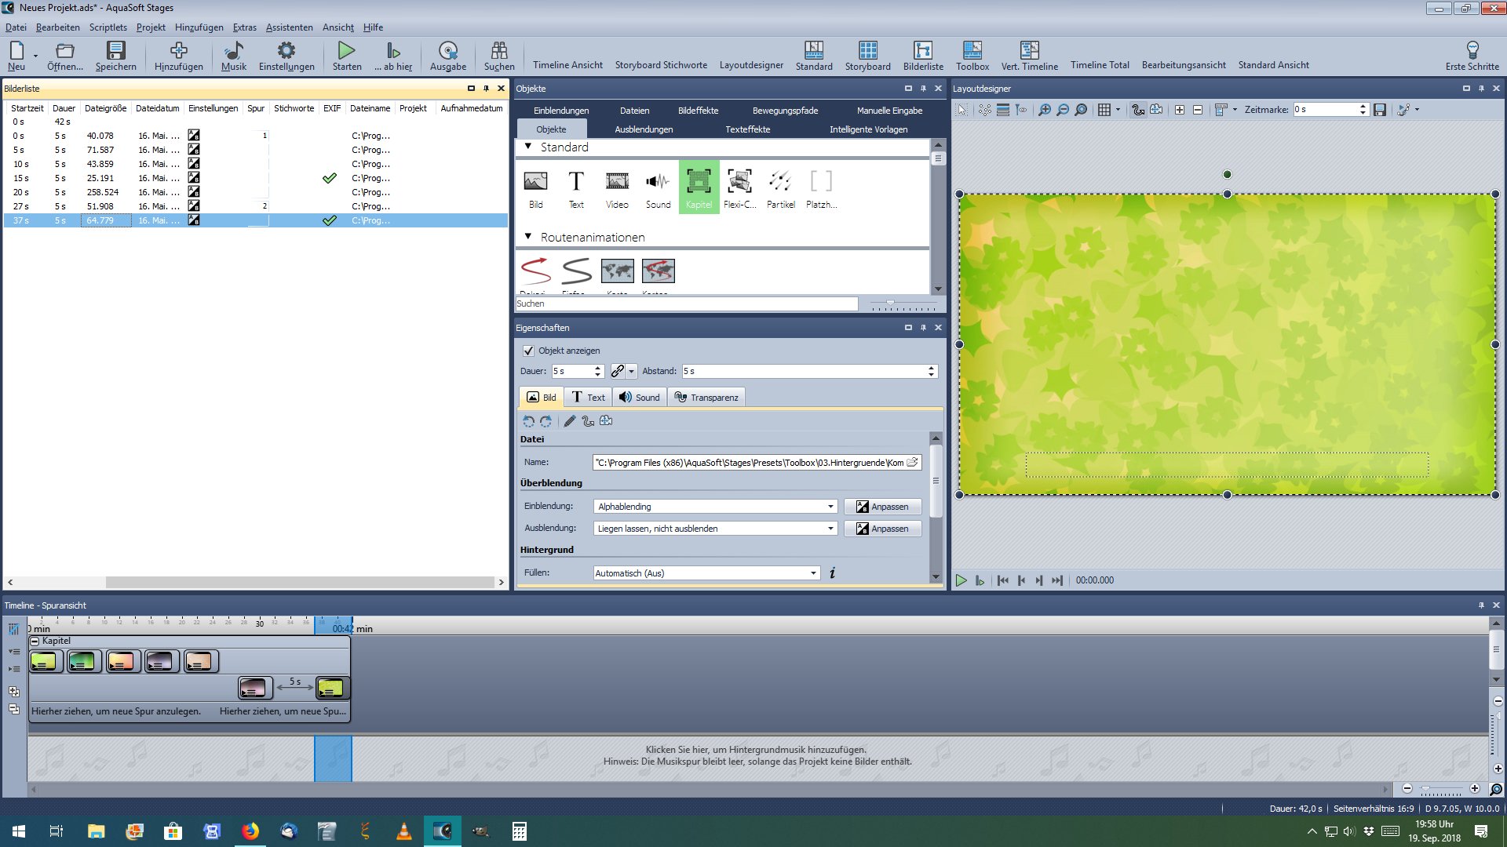Open the Assistenten menu
Screen dimensions: 1507x847
point(289,27)
